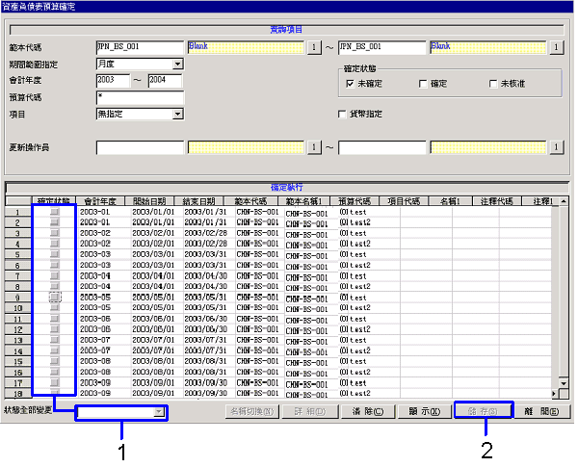Click the grid's vertical scrollbar down arrow
The image size is (578, 467).
(x=564, y=383)
